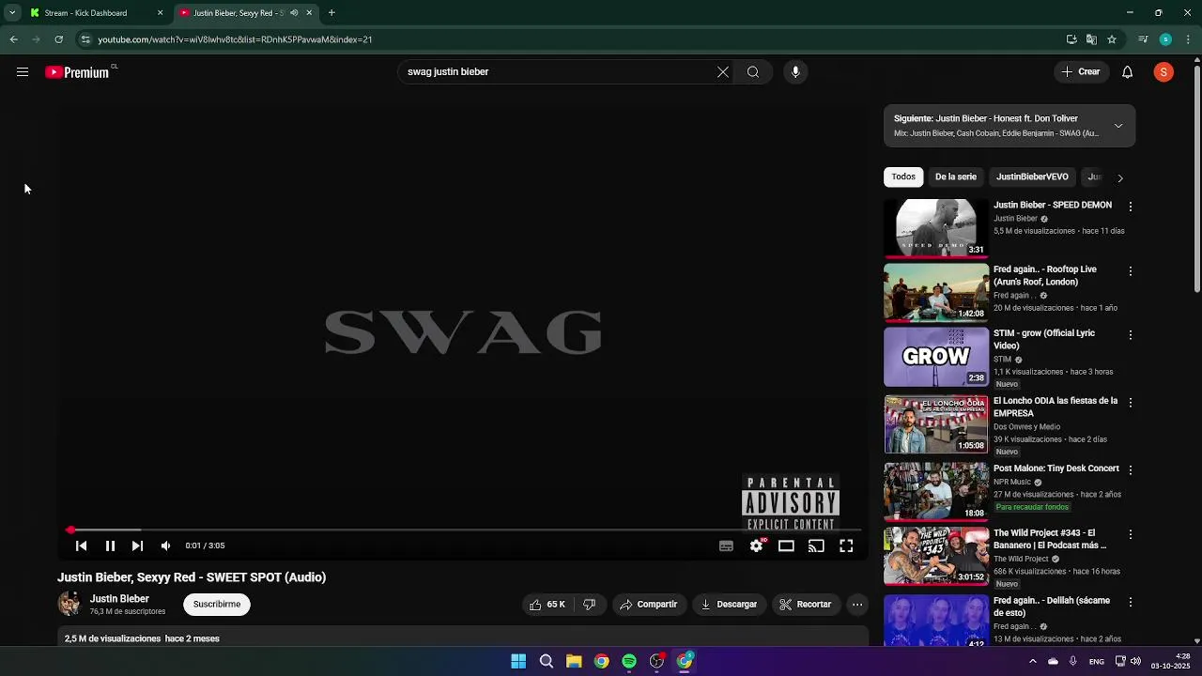The width and height of the screenshot is (1202, 676).
Task: Select the Todos filter chip
Action: tap(903, 177)
